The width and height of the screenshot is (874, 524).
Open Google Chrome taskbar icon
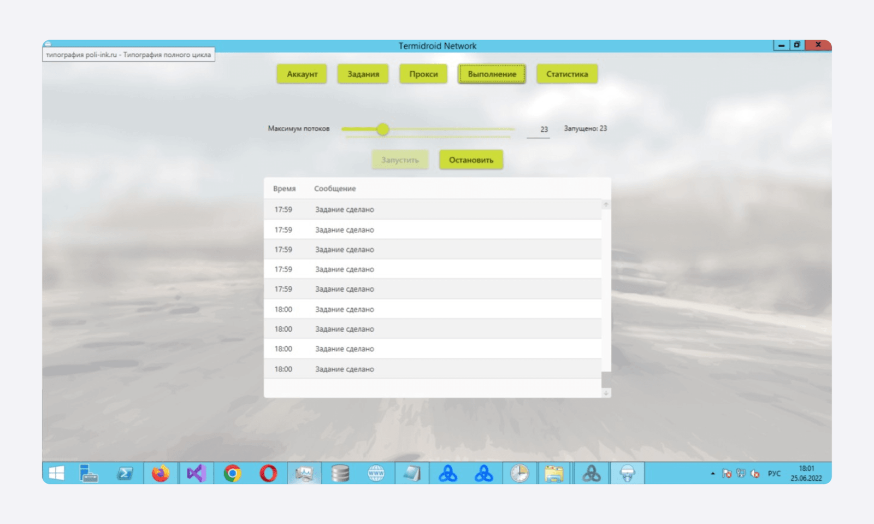(x=232, y=473)
